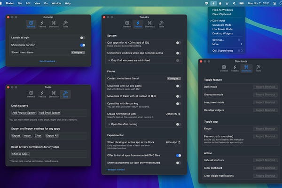Open Hide App dropdown for Dock click
Screen dimensions: 282x188
coord(173,142)
